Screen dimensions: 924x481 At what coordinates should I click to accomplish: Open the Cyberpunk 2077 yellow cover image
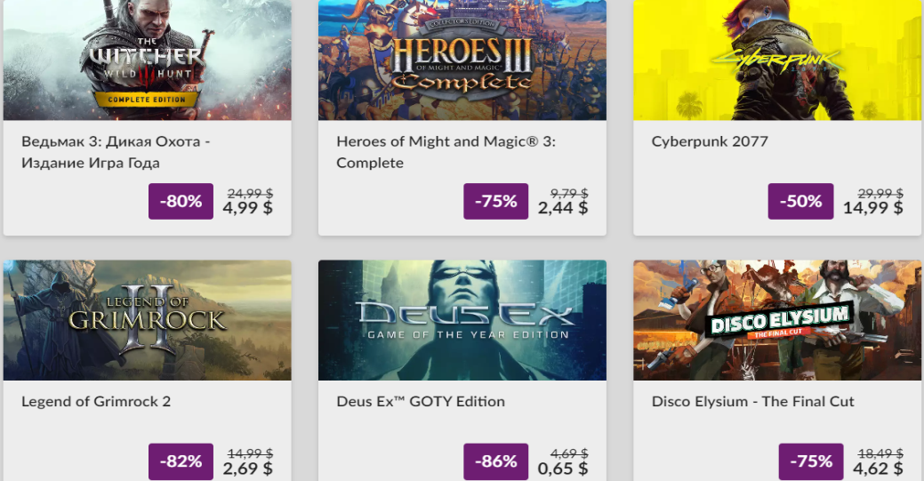777,60
